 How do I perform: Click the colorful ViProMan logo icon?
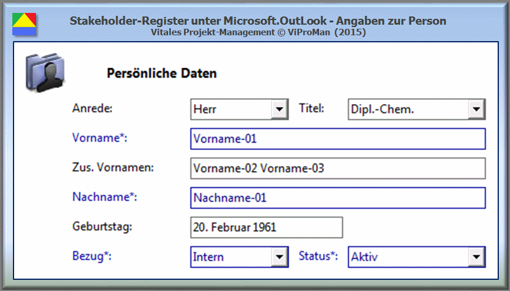tap(24, 24)
